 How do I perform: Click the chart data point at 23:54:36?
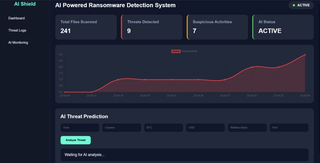pos(305,55)
